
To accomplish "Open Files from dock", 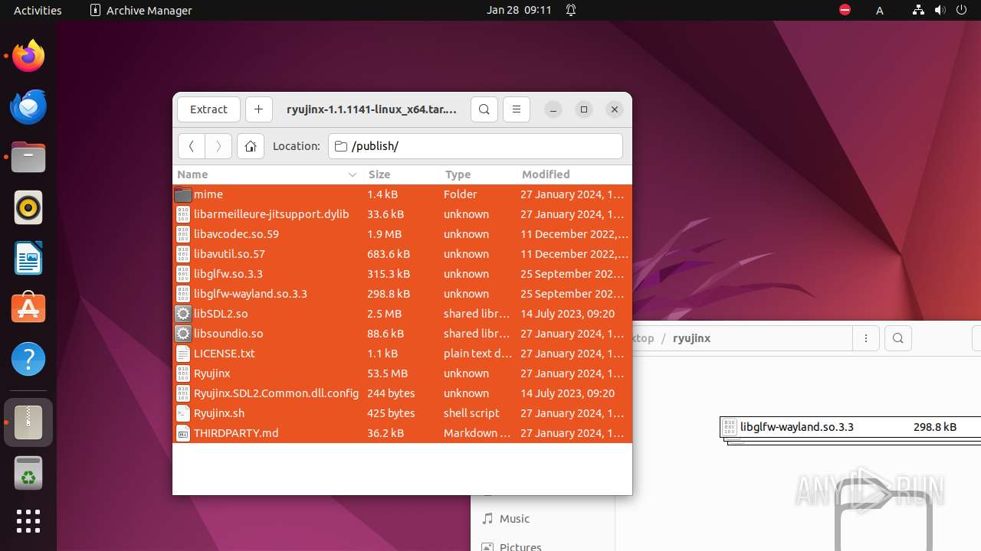I will (28, 157).
